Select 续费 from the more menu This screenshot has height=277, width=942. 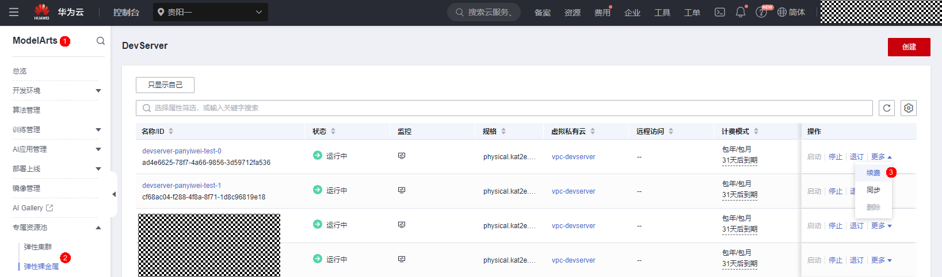click(x=873, y=173)
